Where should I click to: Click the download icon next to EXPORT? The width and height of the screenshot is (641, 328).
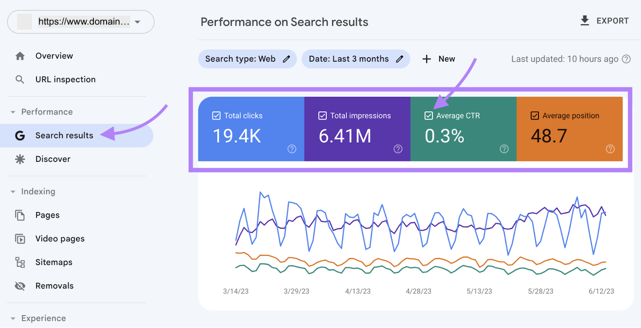[585, 21]
